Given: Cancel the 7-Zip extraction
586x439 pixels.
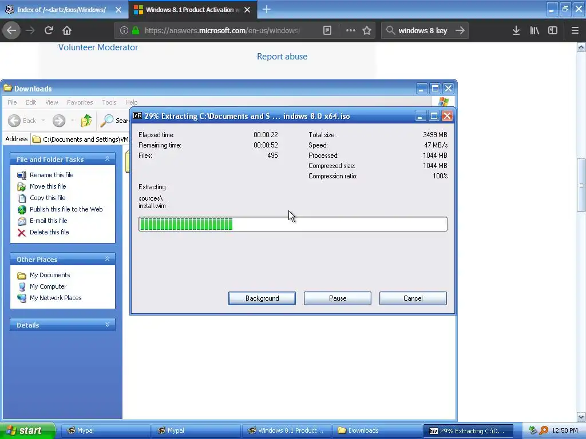Looking at the screenshot, I should 413,298.
